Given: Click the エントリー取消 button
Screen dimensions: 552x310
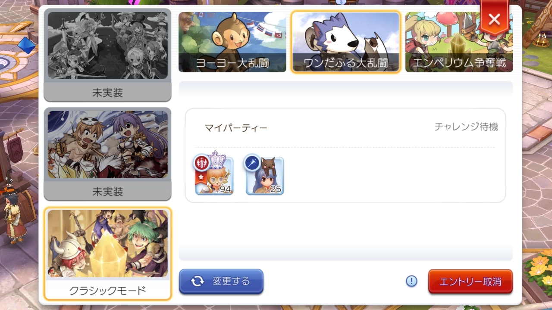Looking at the screenshot, I should click(470, 282).
